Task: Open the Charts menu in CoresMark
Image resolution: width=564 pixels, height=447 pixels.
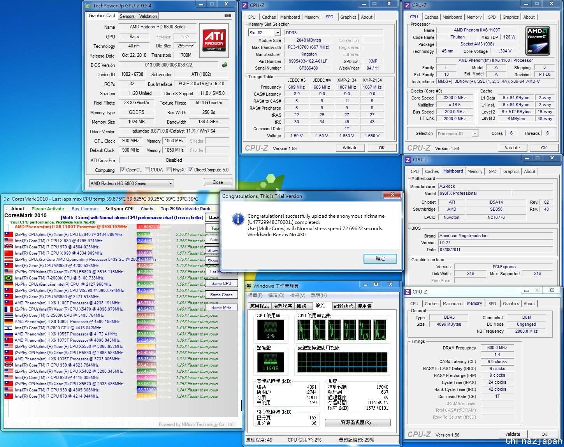Action: (x=147, y=209)
